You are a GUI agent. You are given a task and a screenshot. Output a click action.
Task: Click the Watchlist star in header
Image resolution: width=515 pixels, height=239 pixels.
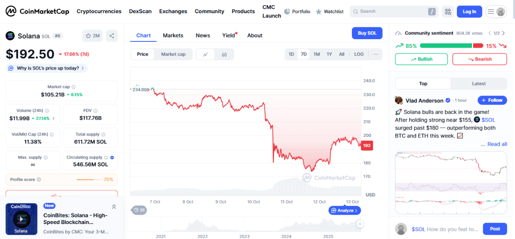[319, 12]
